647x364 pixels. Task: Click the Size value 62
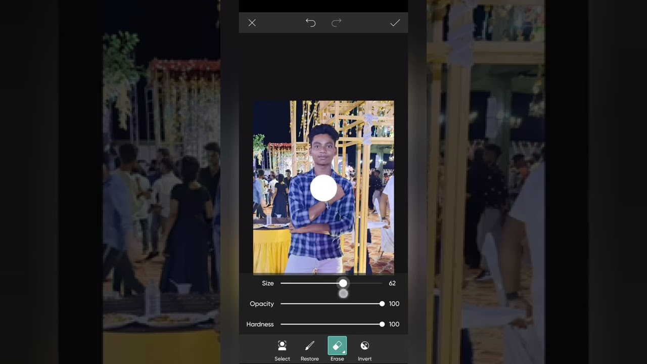coord(392,284)
